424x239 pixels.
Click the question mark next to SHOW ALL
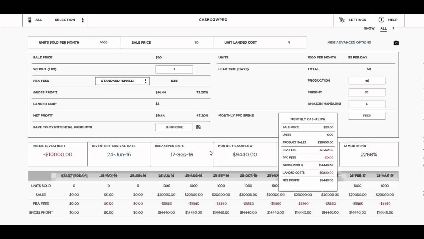[393, 29]
